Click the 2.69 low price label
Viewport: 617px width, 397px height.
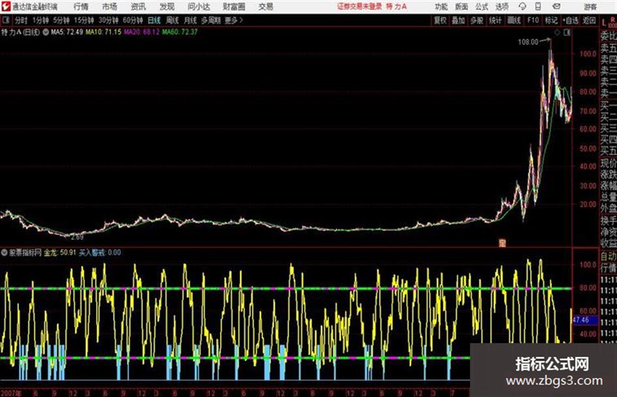pyautogui.click(x=77, y=237)
